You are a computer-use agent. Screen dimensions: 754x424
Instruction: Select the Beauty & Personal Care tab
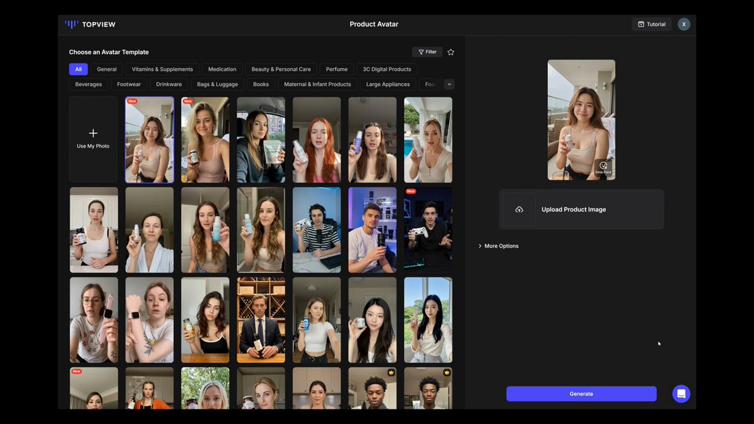(x=281, y=69)
